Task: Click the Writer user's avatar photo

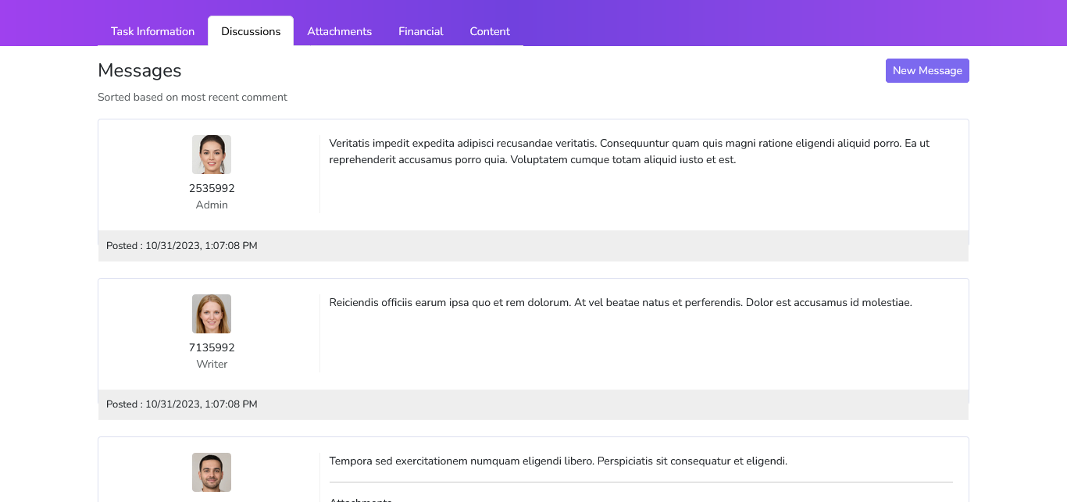Action: coord(212,314)
